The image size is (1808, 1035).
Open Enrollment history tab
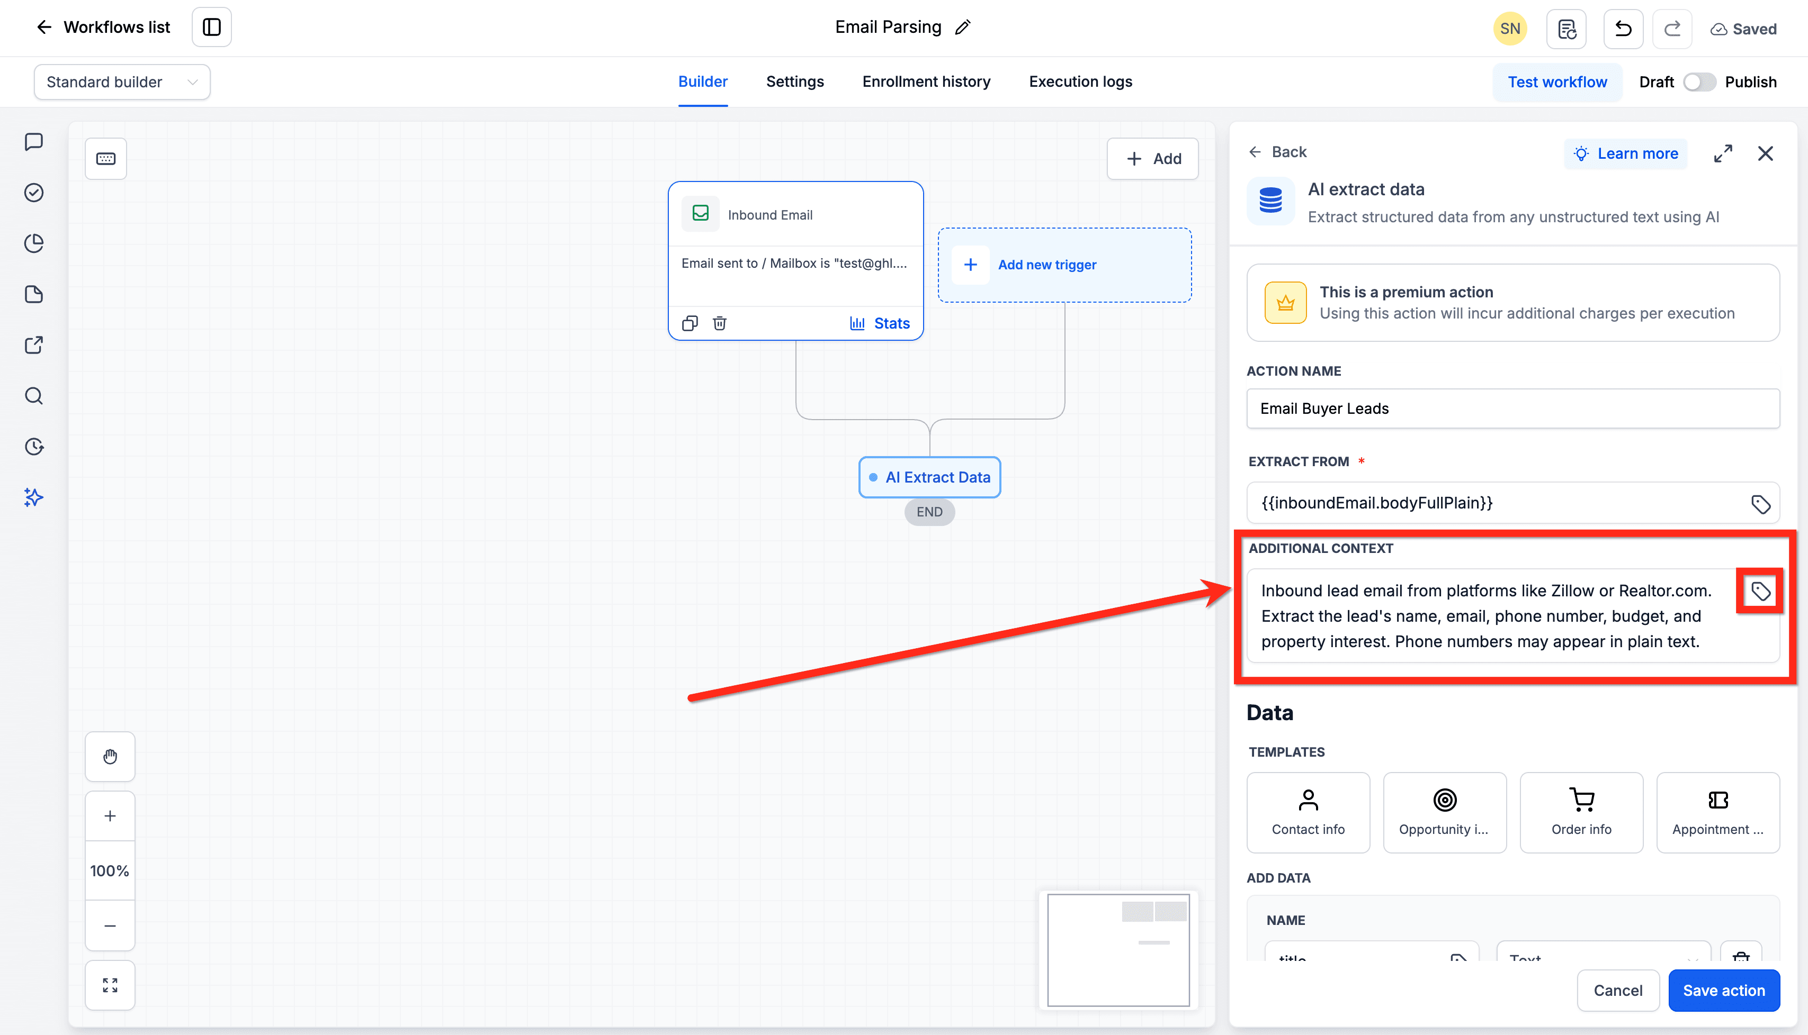[x=926, y=81]
